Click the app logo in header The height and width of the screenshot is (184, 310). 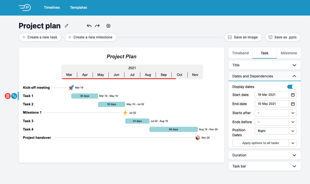pyautogui.click(x=25, y=7)
